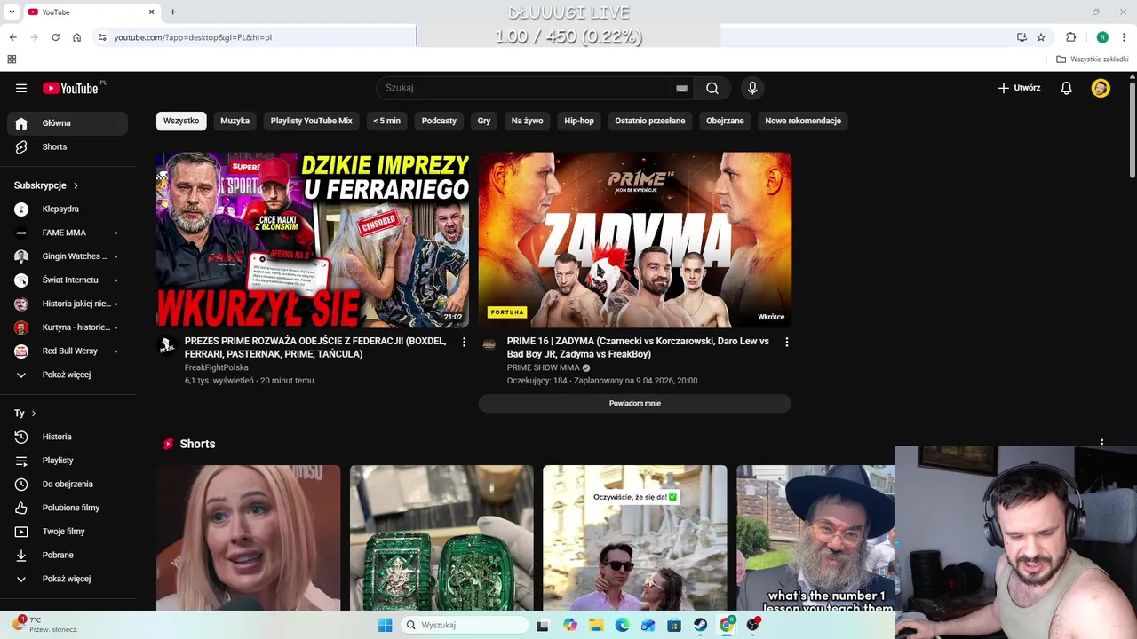This screenshot has width=1137, height=639.
Task: Open the Windows Start button
Action: tap(385, 625)
